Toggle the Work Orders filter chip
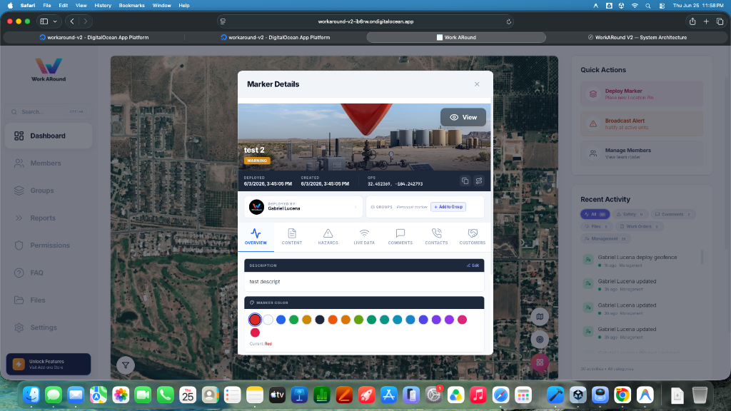The image size is (731, 411). click(x=639, y=226)
